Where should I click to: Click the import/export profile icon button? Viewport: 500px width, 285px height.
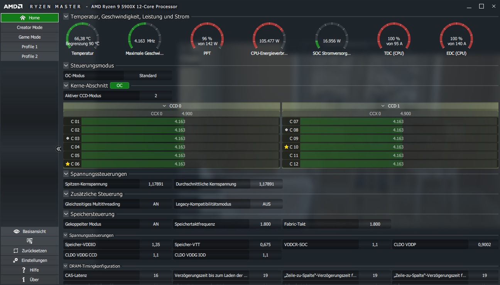click(30, 241)
